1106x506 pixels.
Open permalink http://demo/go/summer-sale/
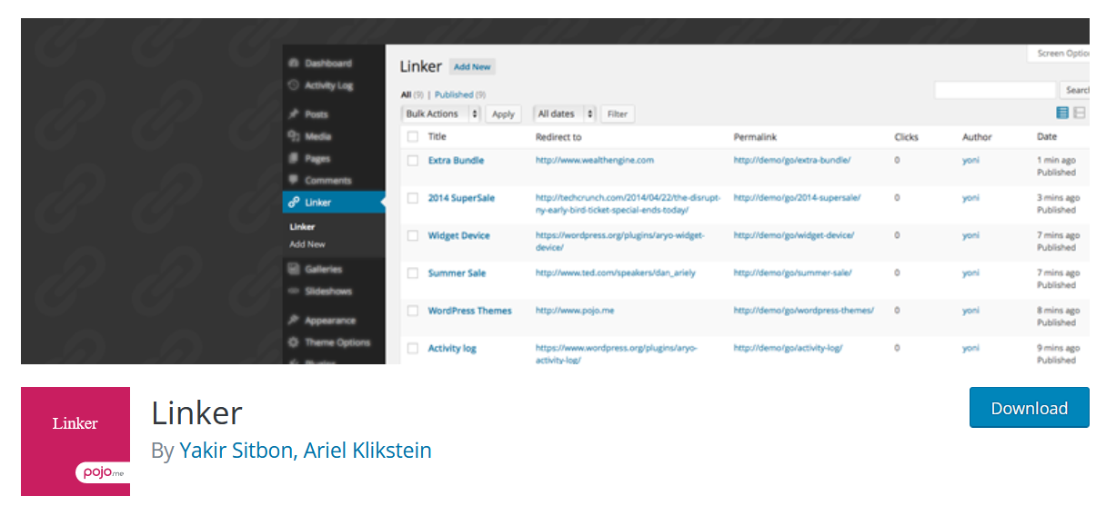792,273
